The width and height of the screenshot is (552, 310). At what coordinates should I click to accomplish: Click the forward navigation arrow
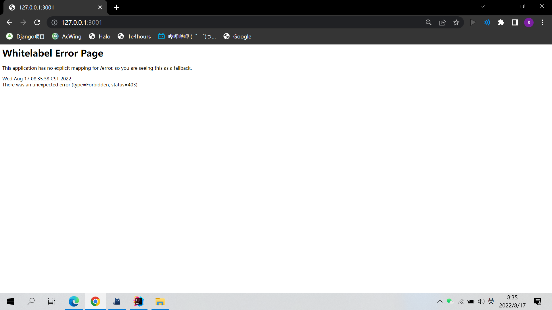tap(23, 22)
